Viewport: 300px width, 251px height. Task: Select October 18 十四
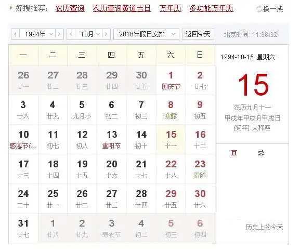(53, 169)
